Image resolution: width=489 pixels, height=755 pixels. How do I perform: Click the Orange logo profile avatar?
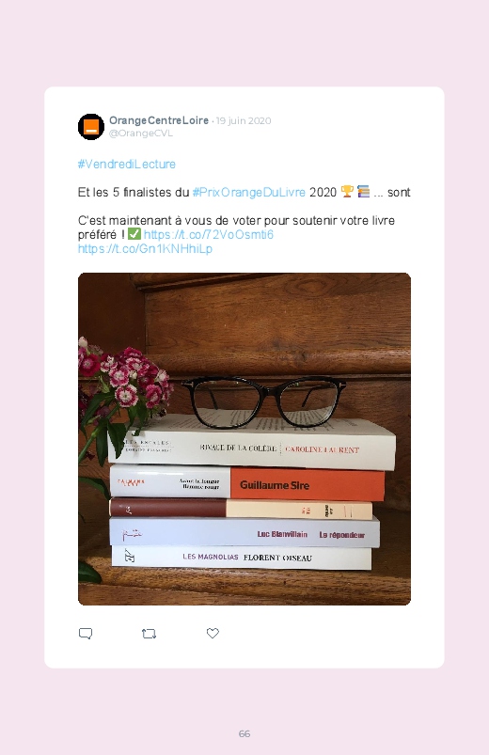[91, 127]
